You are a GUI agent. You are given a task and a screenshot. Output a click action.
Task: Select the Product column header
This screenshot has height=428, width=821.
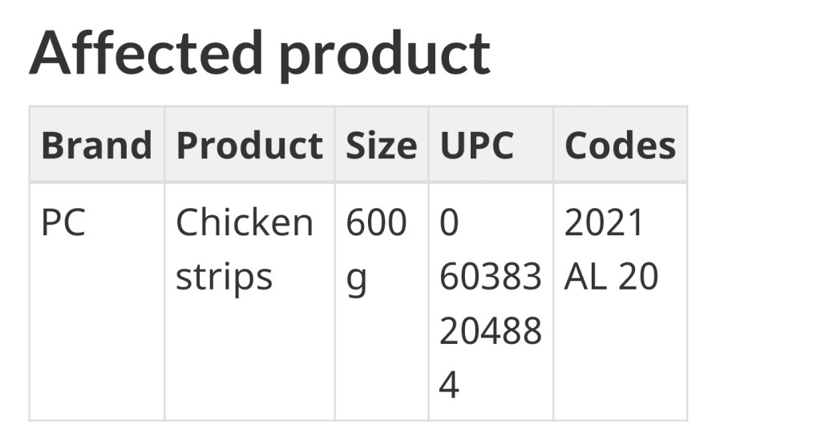[x=249, y=146]
